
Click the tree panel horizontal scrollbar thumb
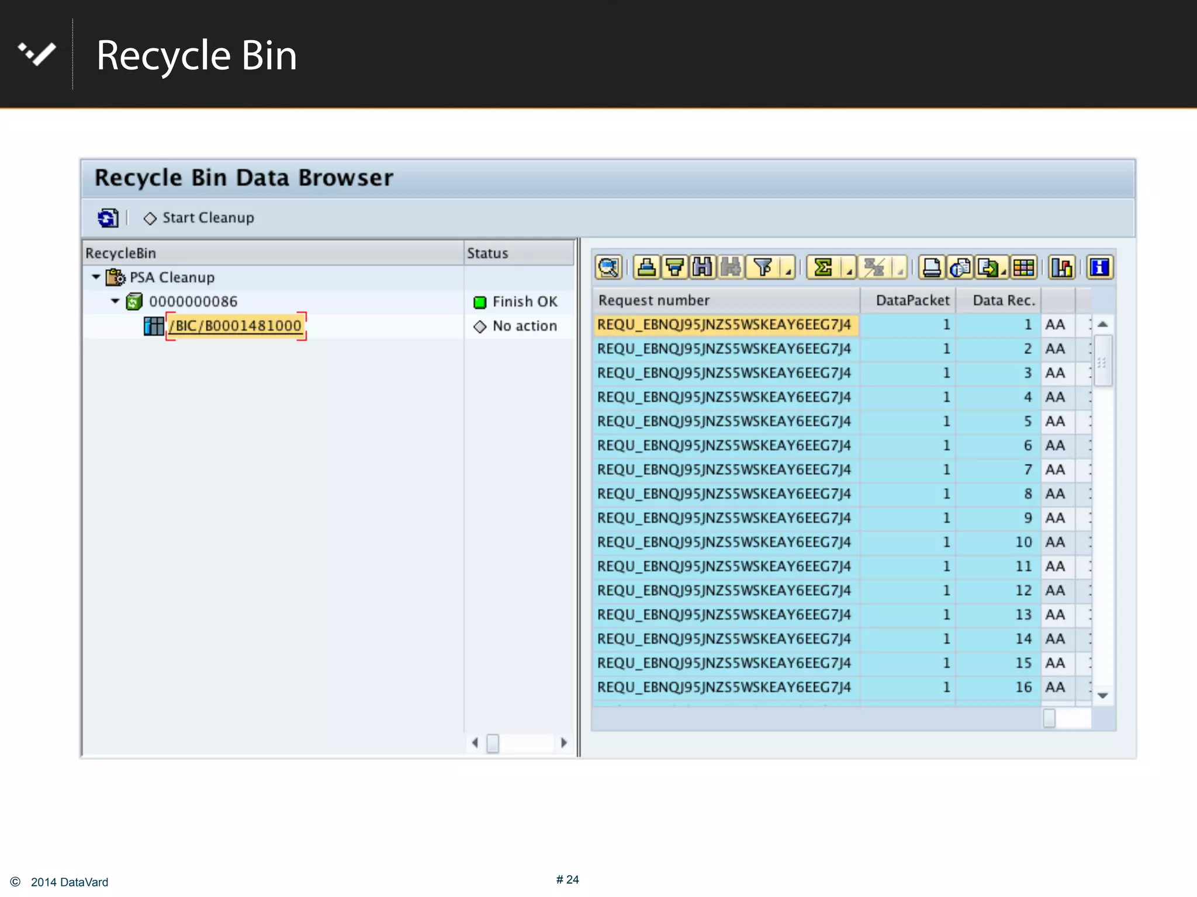(x=493, y=743)
